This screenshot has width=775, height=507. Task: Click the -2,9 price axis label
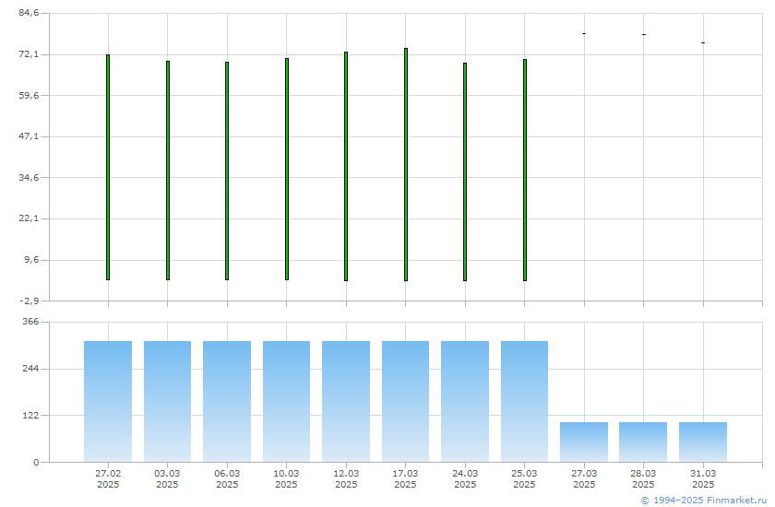coord(29,301)
